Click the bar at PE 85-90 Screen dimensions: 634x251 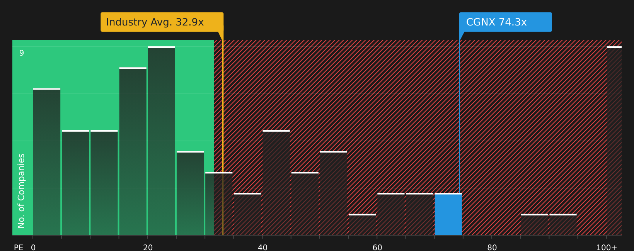(x=534, y=224)
